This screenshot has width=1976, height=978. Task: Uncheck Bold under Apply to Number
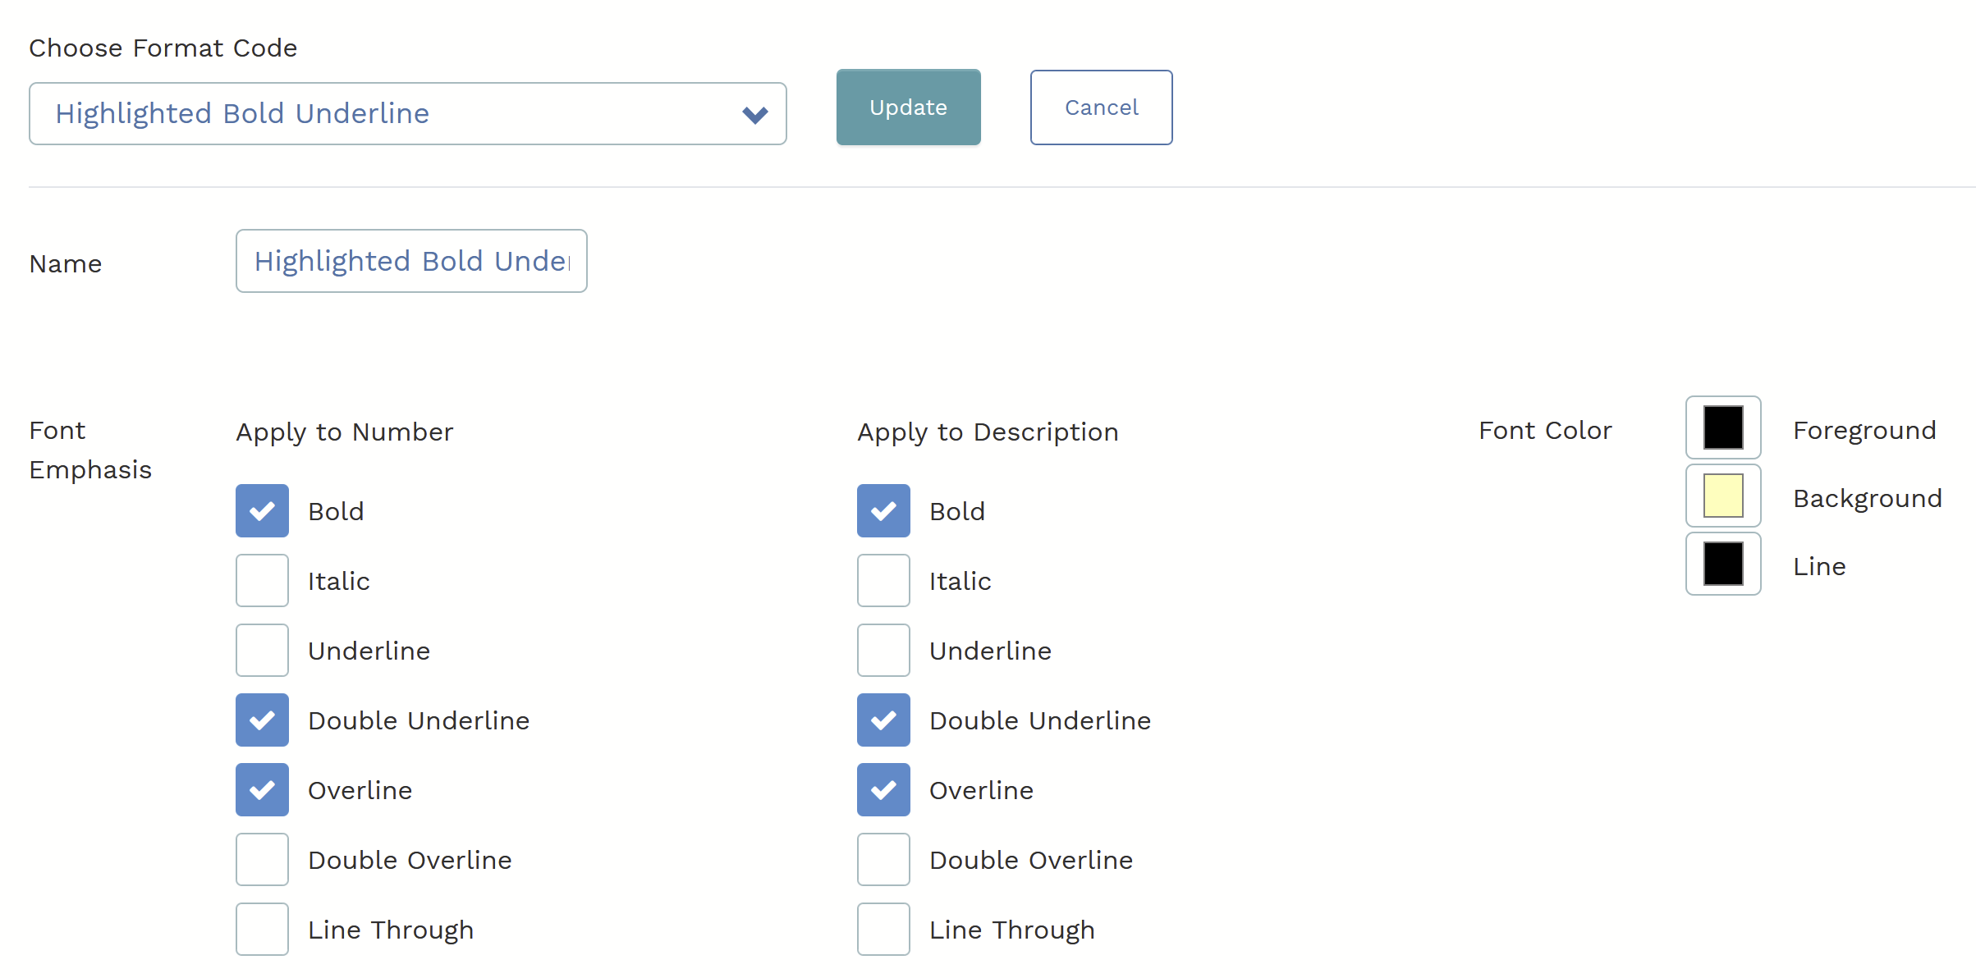tap(262, 511)
